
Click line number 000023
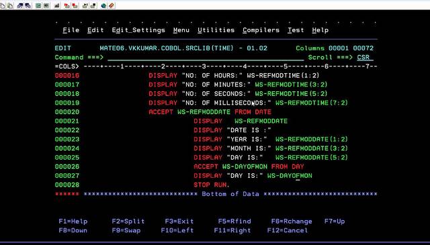pyautogui.click(x=67, y=139)
